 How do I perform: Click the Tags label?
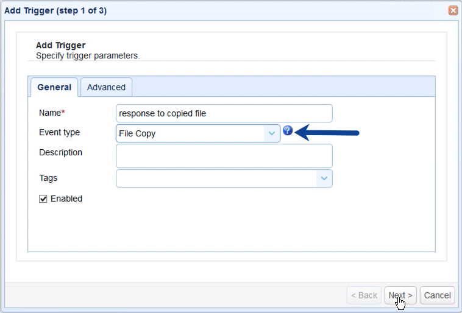[x=48, y=178]
